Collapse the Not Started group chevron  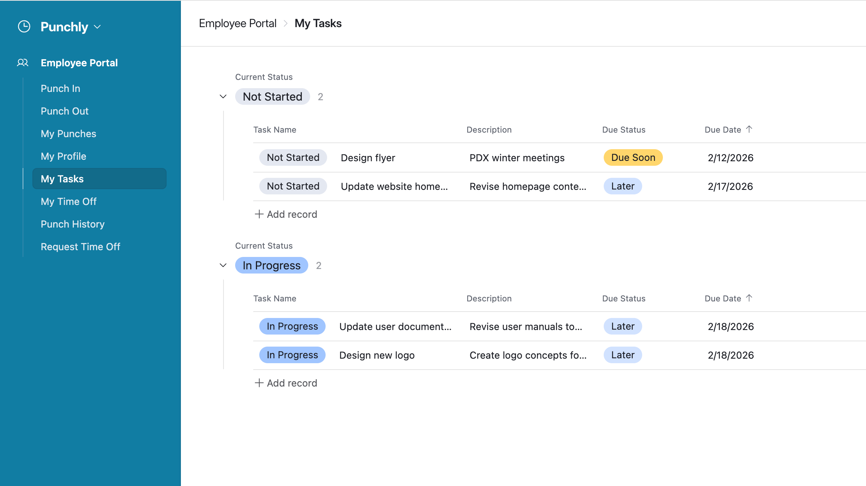click(223, 97)
